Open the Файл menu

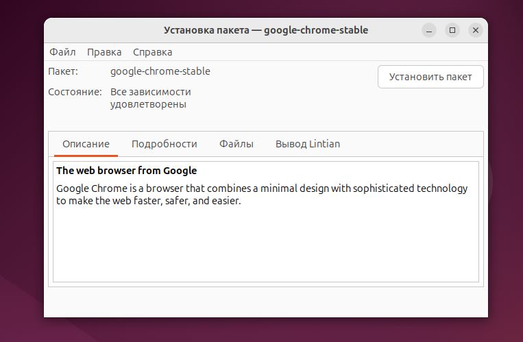click(x=62, y=52)
